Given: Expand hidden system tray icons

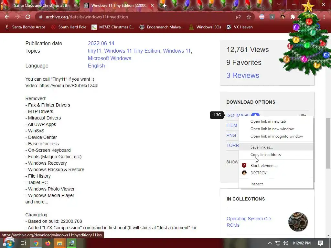Looking at the screenshot, I should tap(270, 243).
